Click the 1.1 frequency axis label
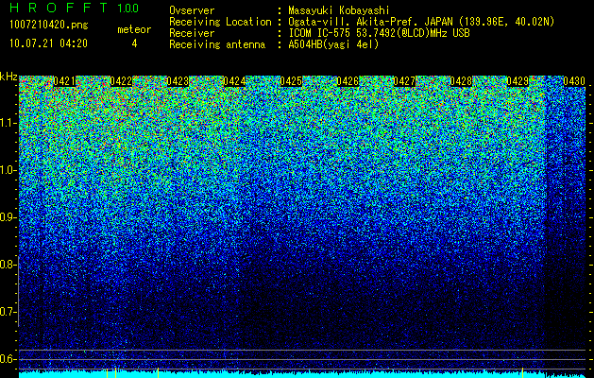The width and height of the screenshot is (594, 378). pyautogui.click(x=8, y=123)
